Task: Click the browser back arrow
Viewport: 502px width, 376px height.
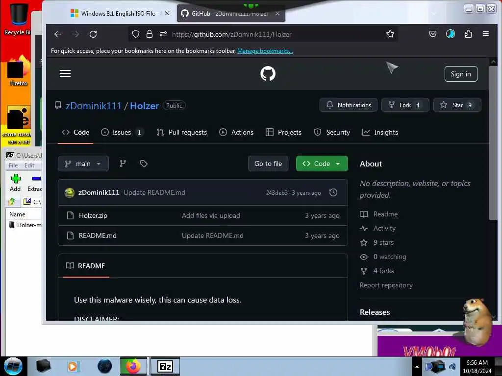Action: tap(58, 34)
